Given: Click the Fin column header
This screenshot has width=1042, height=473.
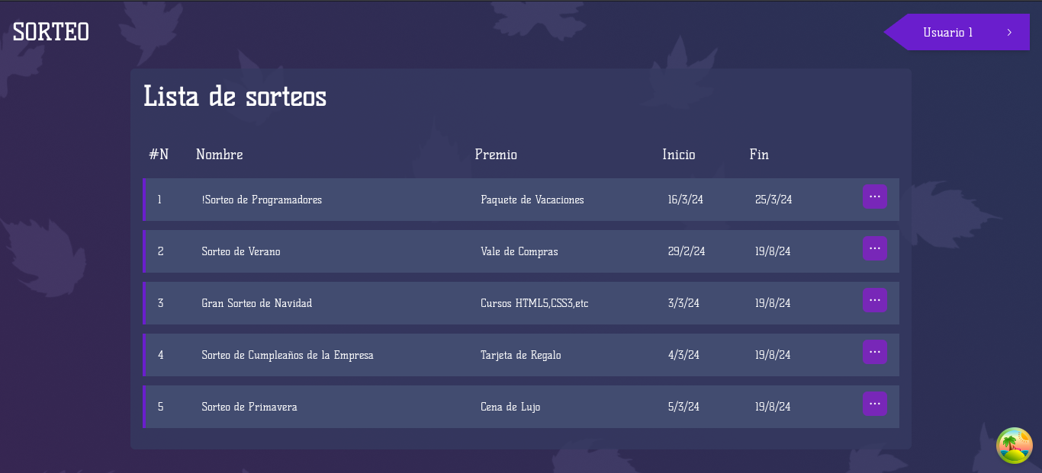Looking at the screenshot, I should (759, 155).
